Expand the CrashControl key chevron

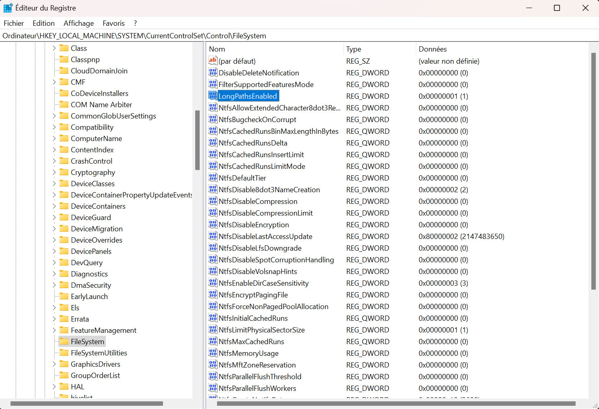54,161
